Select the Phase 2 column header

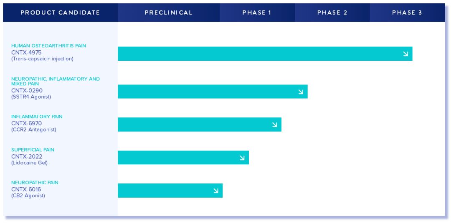coord(332,12)
